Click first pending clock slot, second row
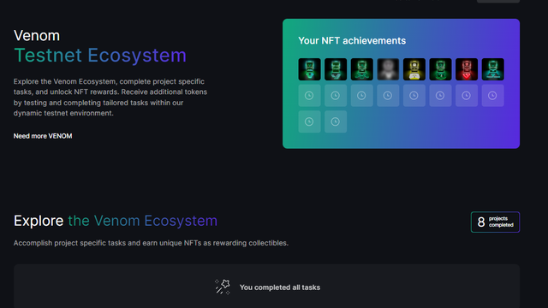This screenshot has width=548, height=308. pyautogui.click(x=309, y=95)
